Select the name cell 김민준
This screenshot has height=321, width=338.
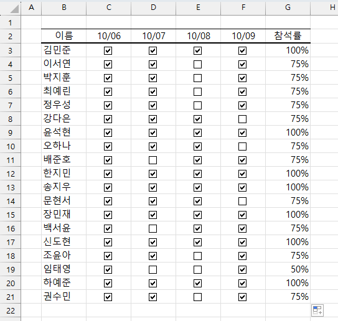(64, 50)
